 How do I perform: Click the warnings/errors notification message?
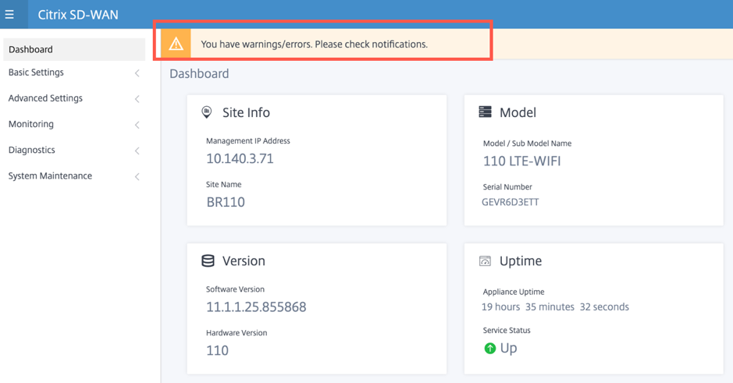pos(314,44)
